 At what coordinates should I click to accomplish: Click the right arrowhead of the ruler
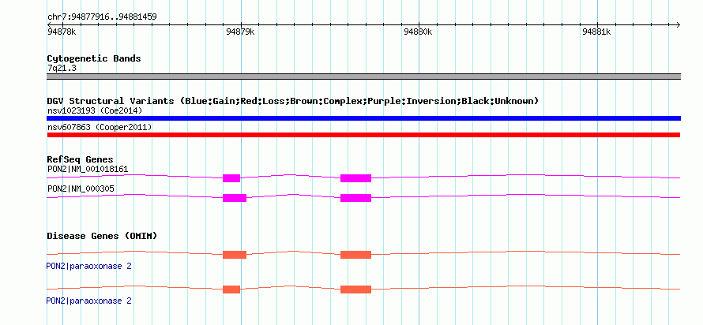[x=678, y=24]
